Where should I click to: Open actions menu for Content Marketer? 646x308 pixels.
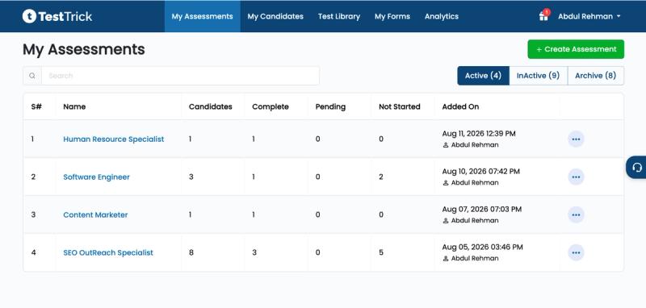[x=576, y=214]
